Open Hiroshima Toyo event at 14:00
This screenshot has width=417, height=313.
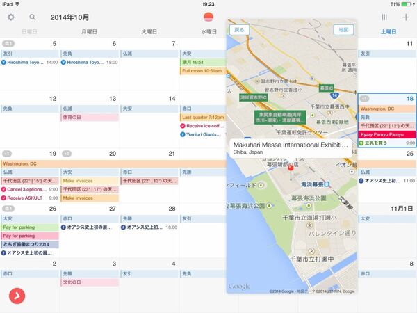[29, 63]
